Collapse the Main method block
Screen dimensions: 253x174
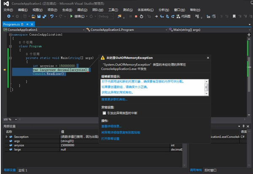point(10,58)
